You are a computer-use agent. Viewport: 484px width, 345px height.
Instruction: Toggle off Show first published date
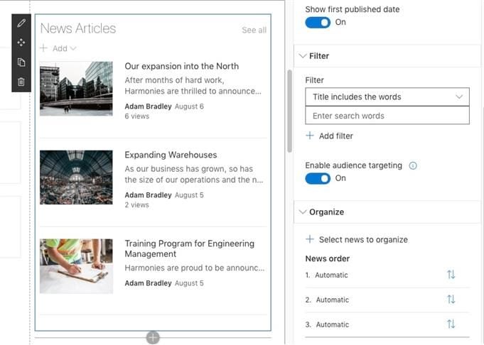click(x=318, y=23)
